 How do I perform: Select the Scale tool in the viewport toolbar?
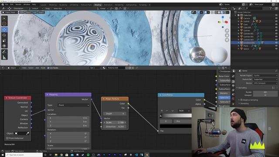tap(4, 41)
